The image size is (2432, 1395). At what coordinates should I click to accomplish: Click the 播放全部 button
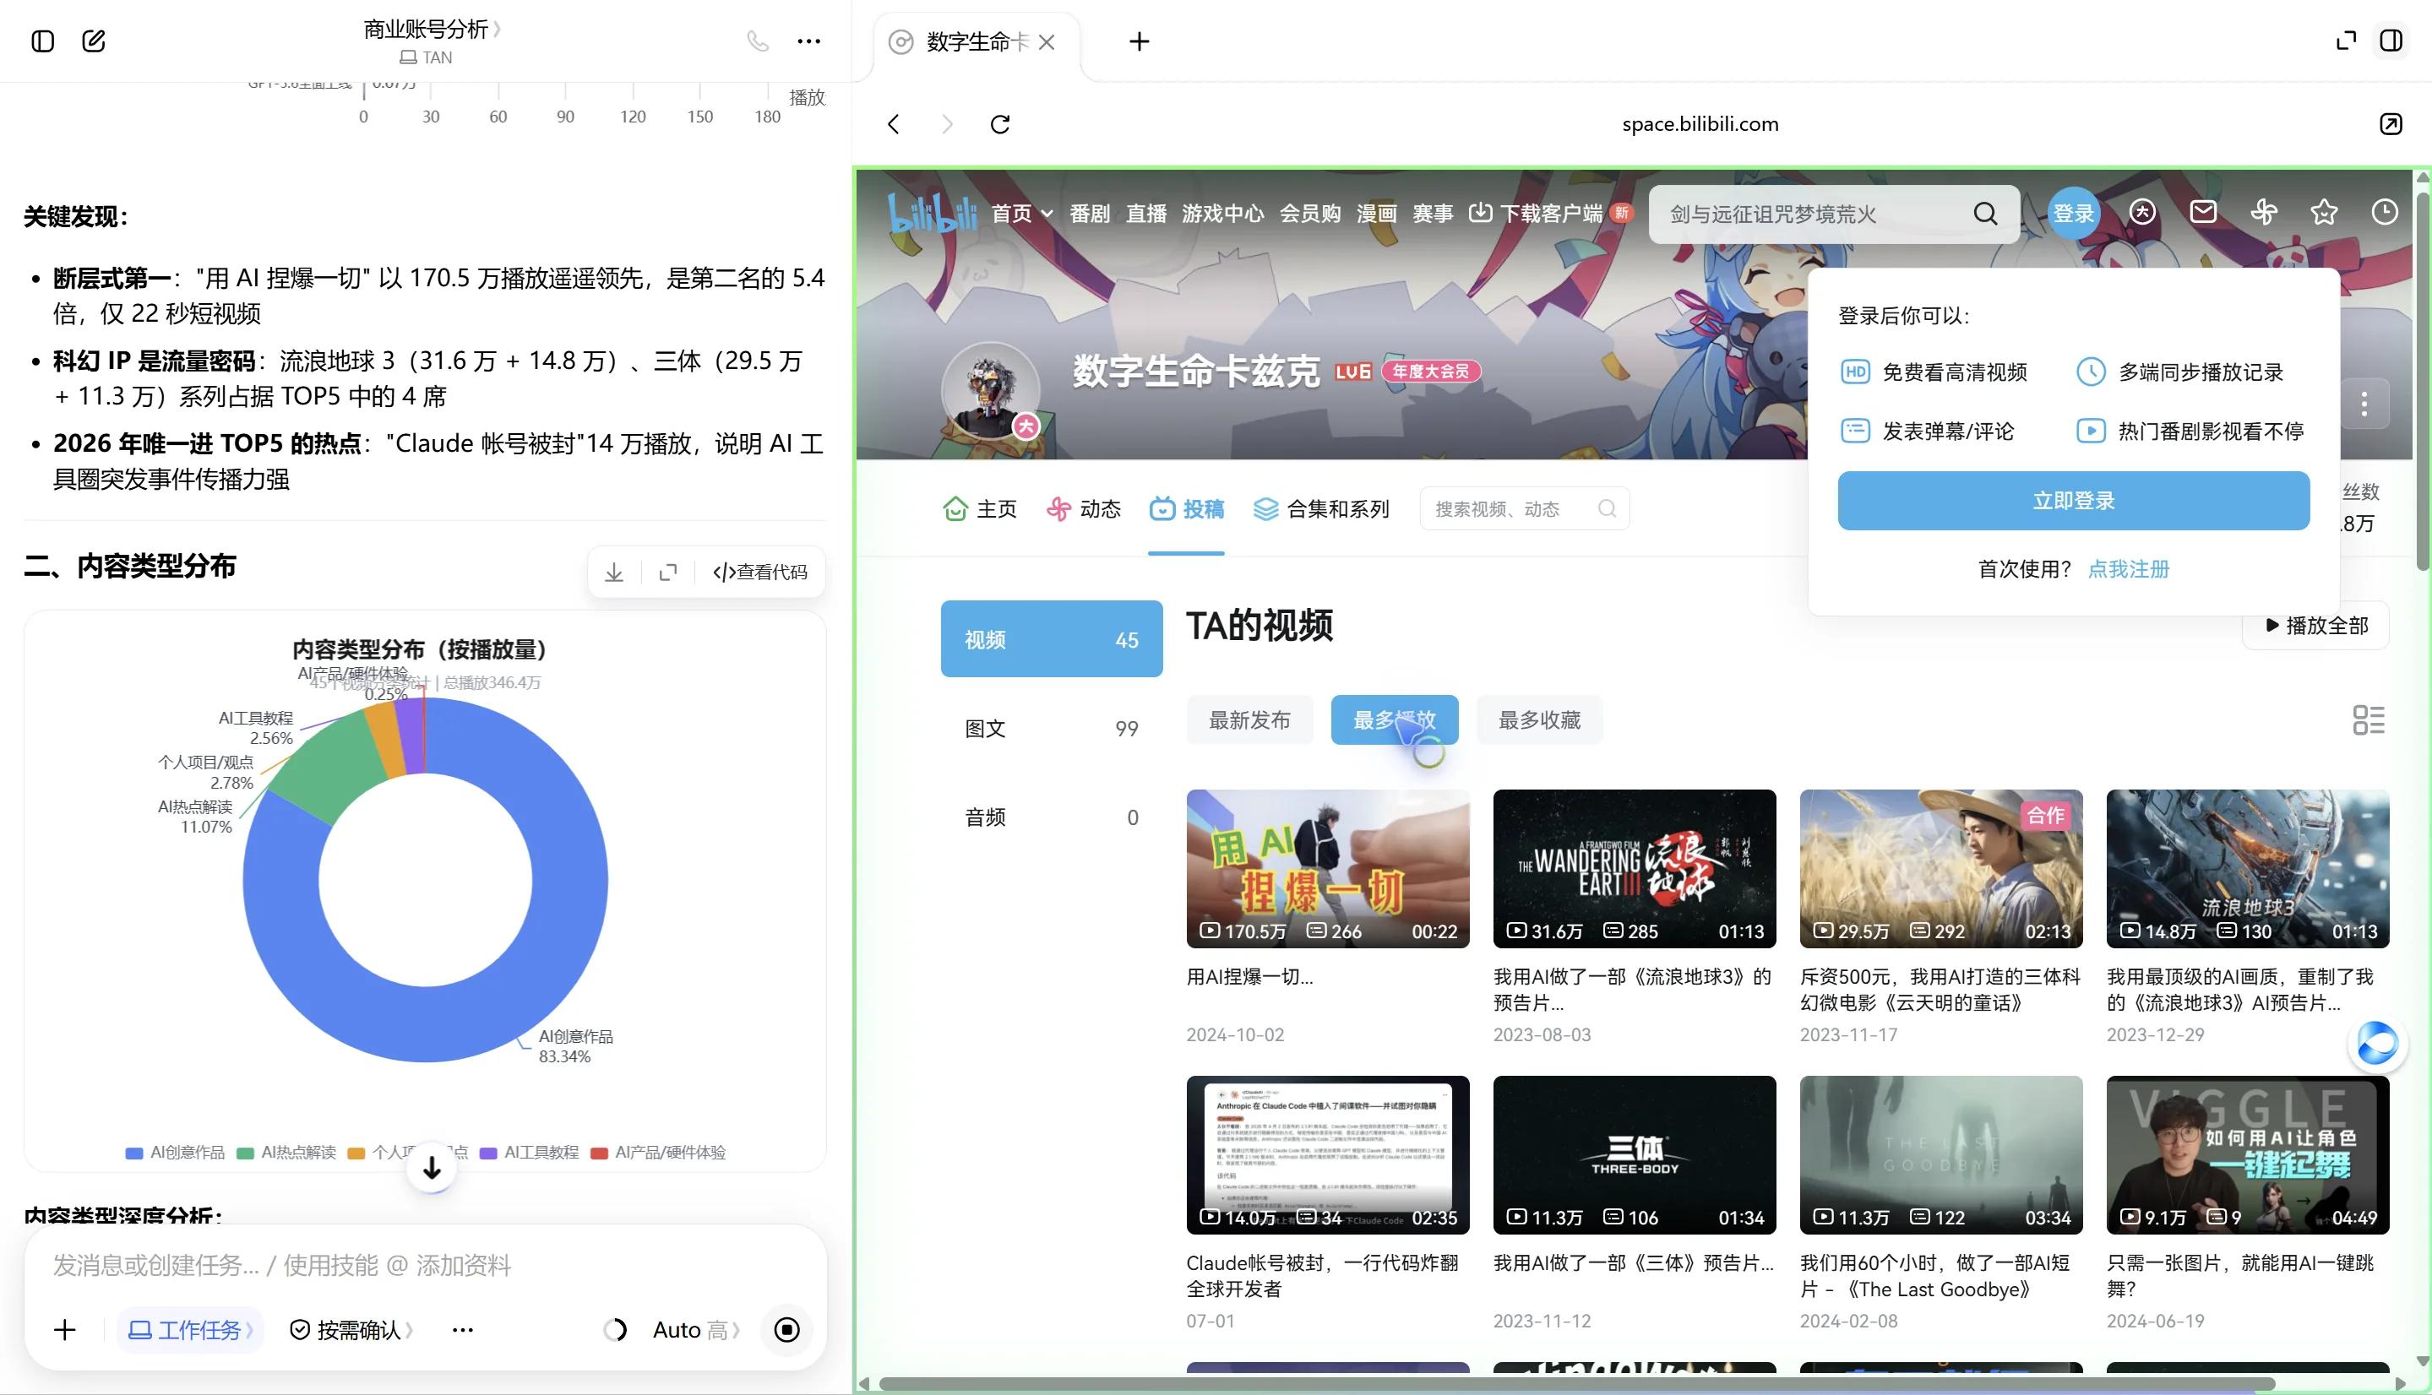click(2315, 626)
